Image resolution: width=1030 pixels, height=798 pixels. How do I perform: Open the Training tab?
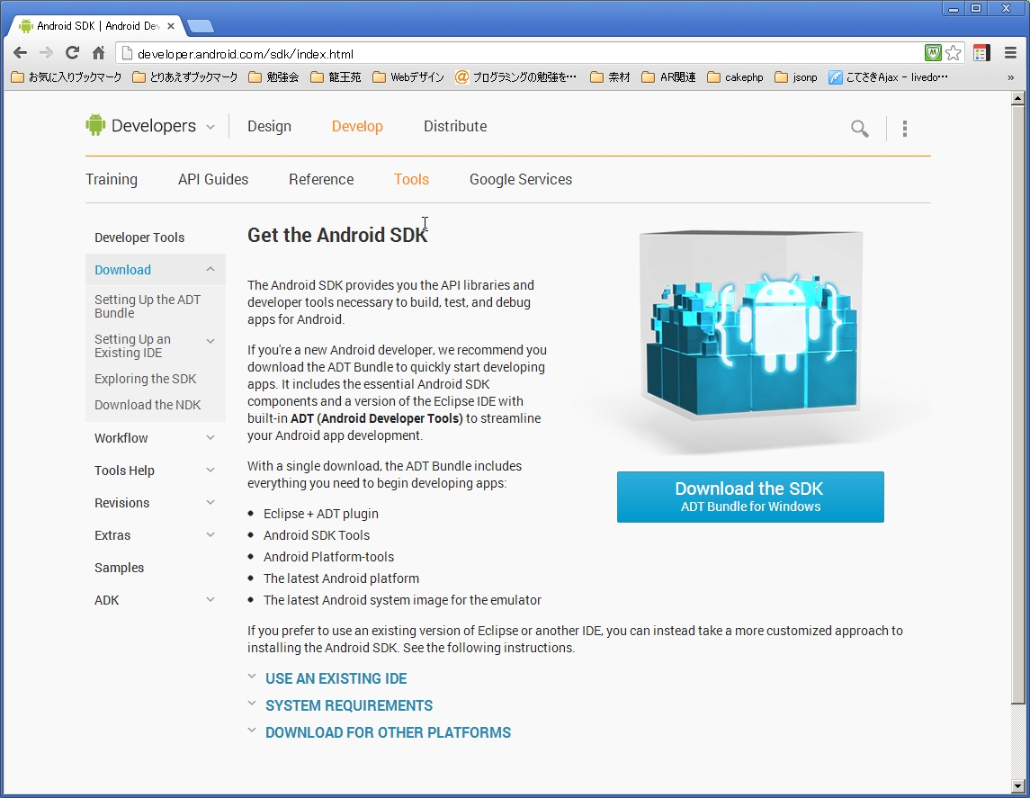[112, 179]
